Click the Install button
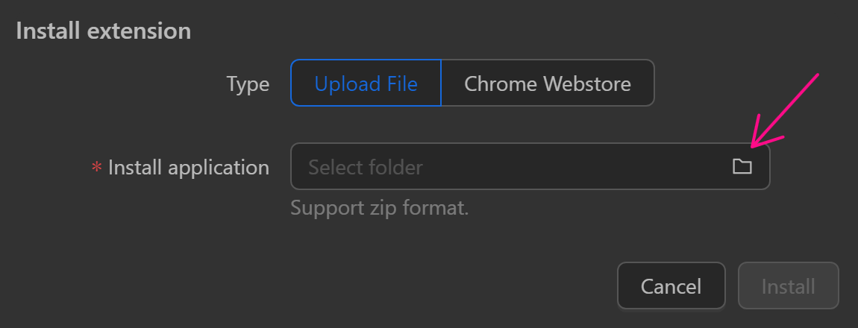 click(x=788, y=286)
